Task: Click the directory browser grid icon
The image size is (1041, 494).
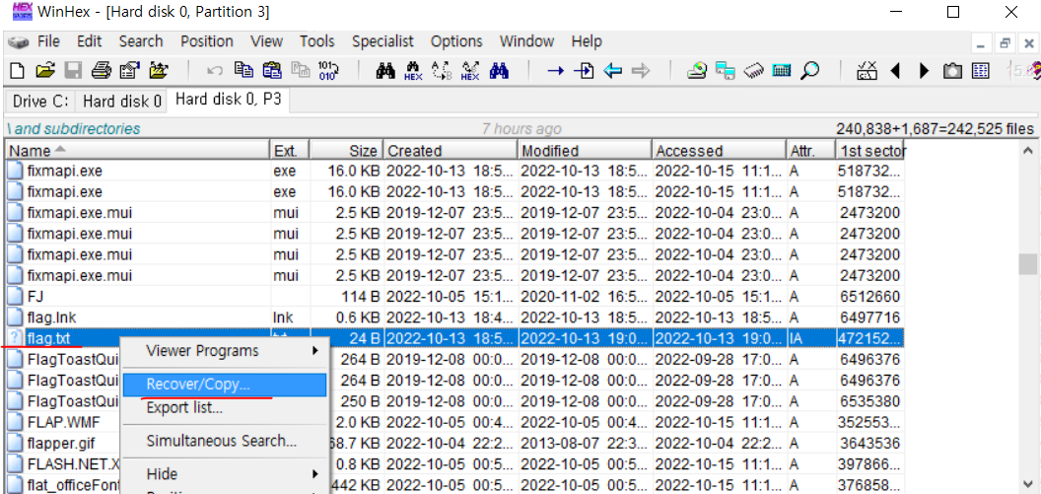Action: 981,70
